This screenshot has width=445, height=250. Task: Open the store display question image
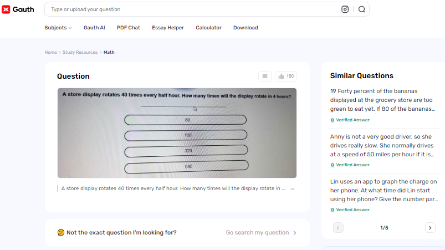point(177,133)
